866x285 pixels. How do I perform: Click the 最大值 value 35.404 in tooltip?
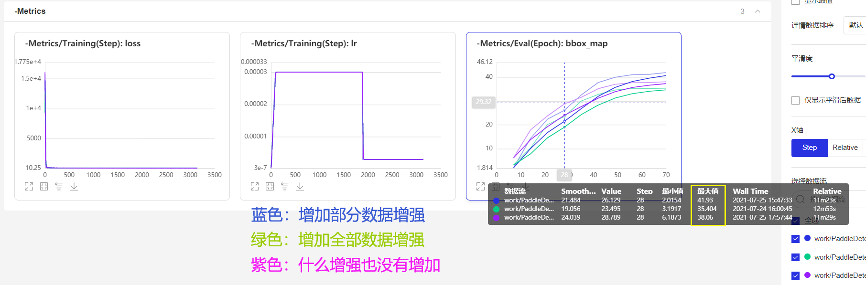[707, 209]
